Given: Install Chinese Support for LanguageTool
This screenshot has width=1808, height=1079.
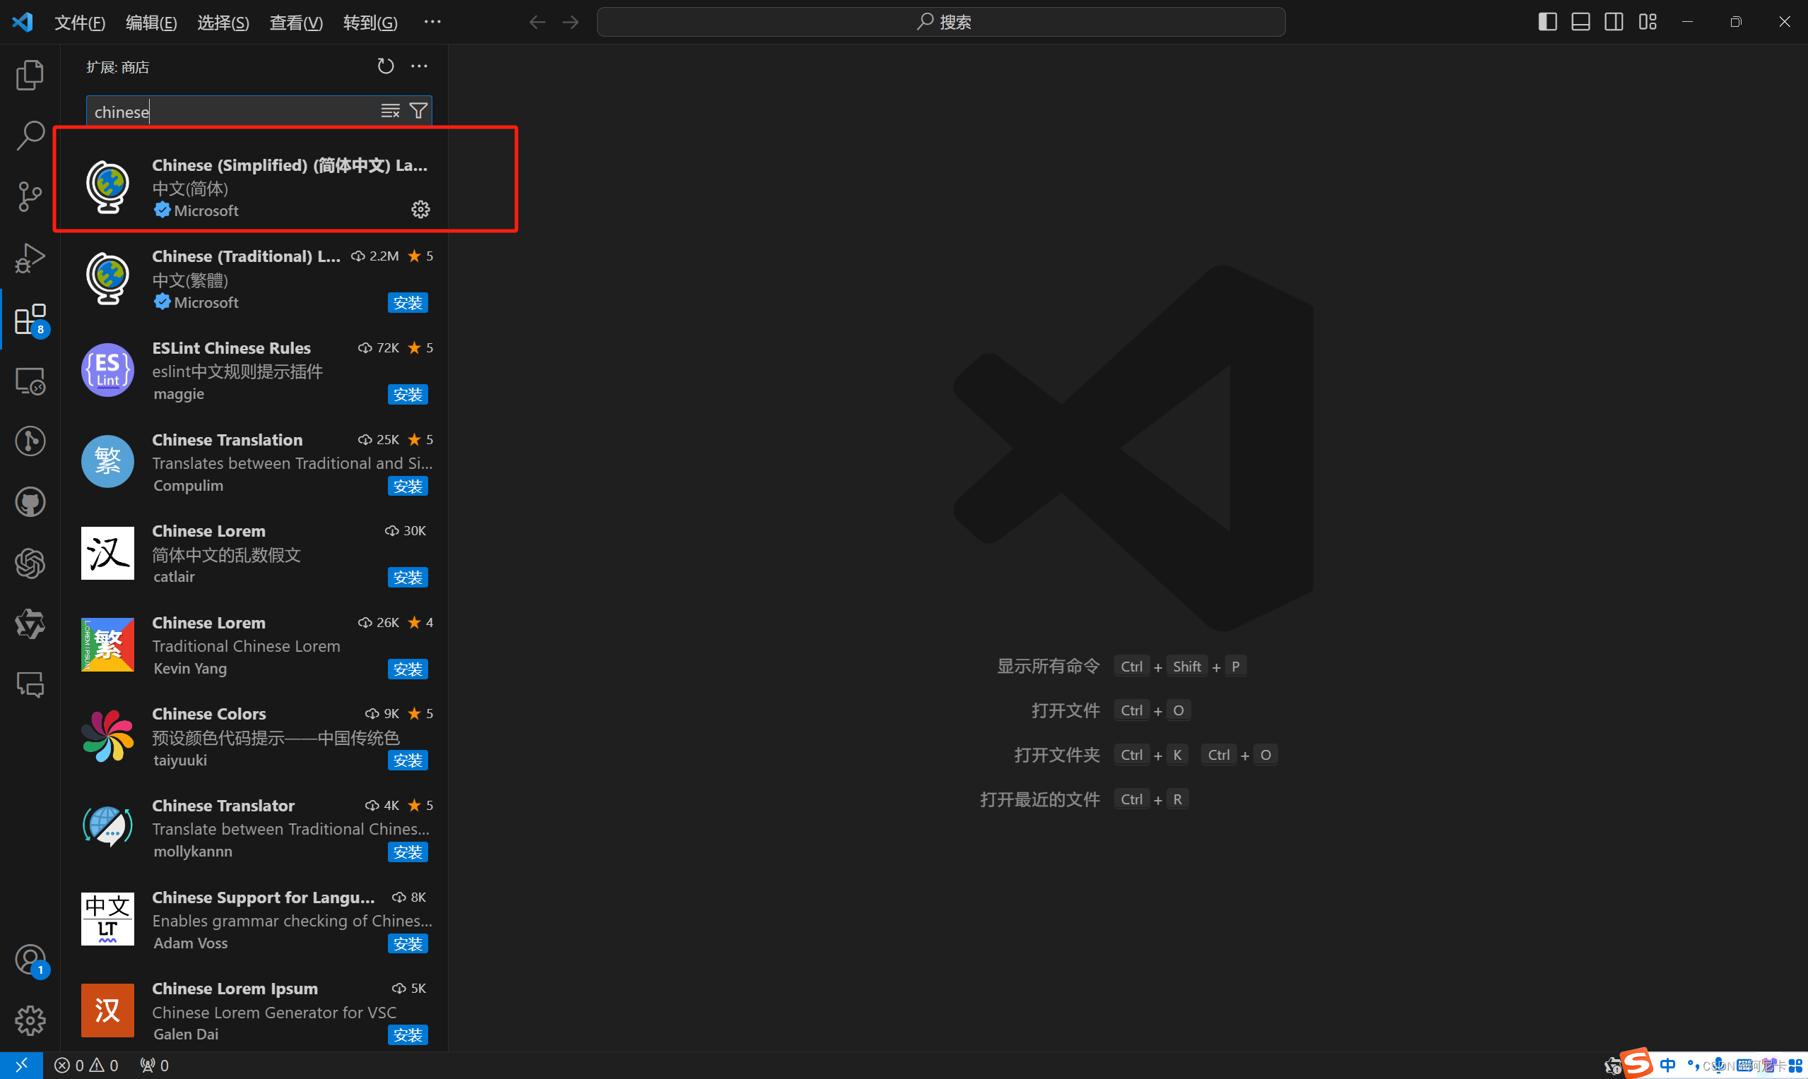Looking at the screenshot, I should (408, 943).
